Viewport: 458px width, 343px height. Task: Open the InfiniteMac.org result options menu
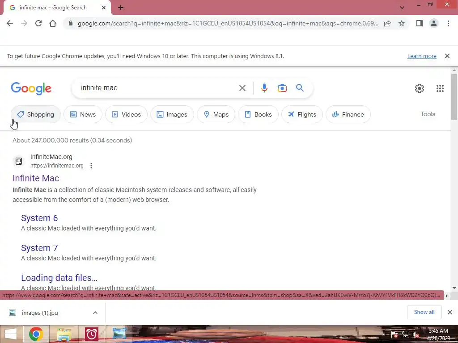point(91,166)
